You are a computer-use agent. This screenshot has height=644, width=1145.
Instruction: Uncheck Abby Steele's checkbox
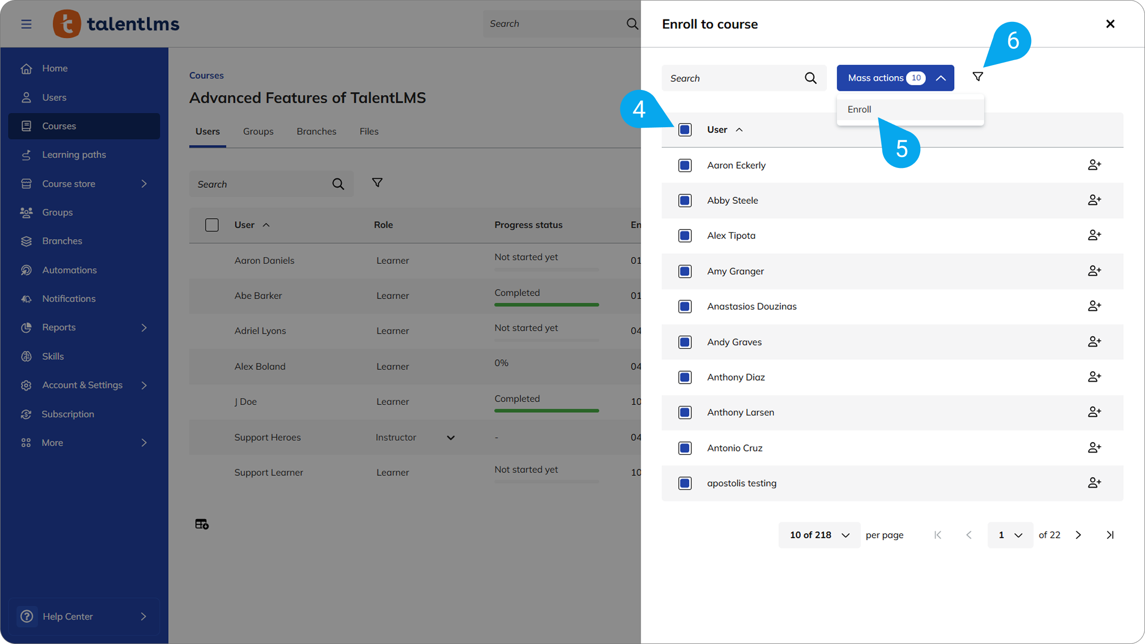(685, 200)
